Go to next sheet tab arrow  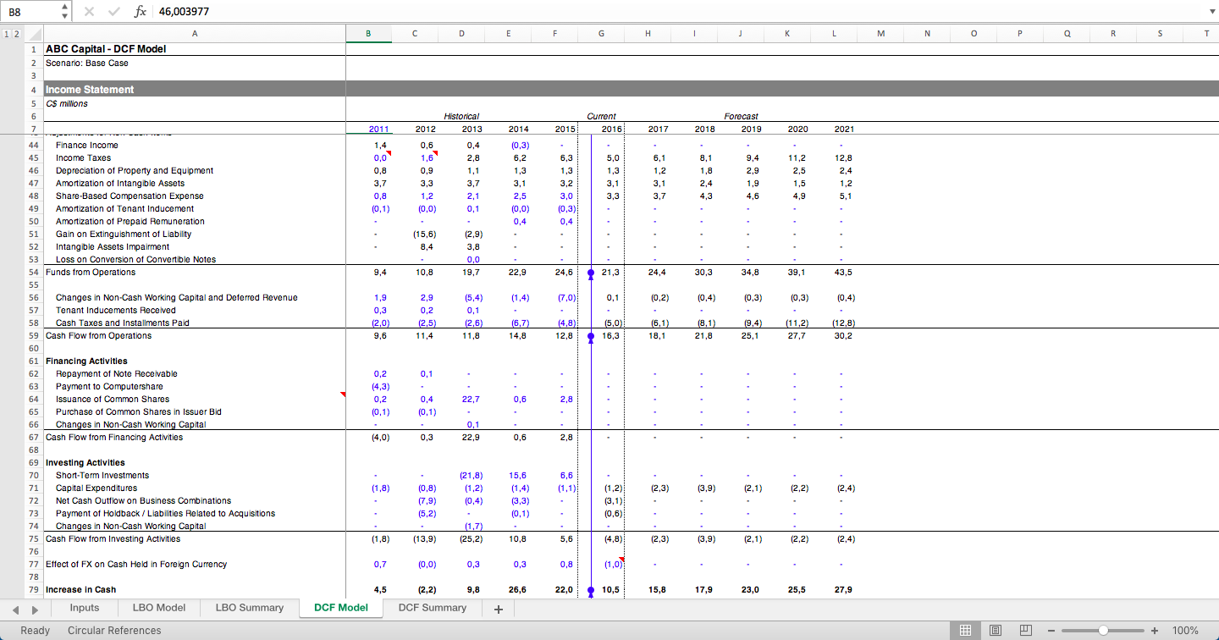(x=34, y=609)
